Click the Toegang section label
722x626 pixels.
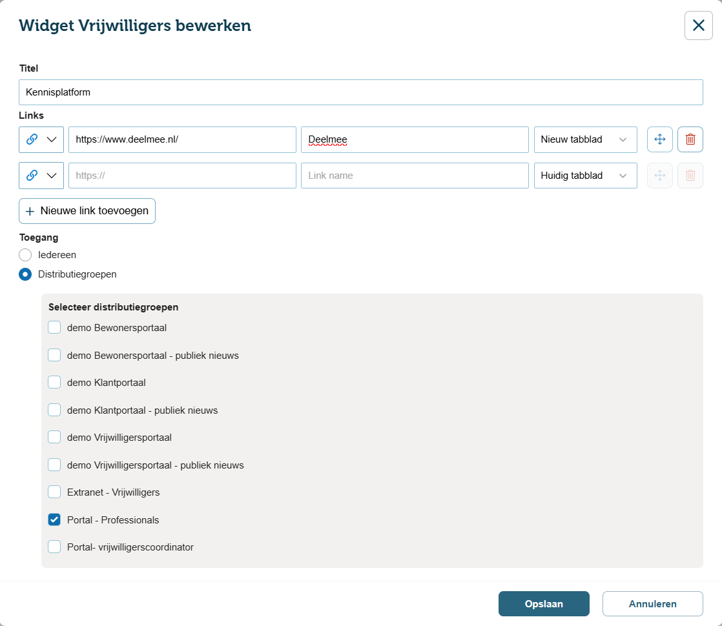click(39, 237)
